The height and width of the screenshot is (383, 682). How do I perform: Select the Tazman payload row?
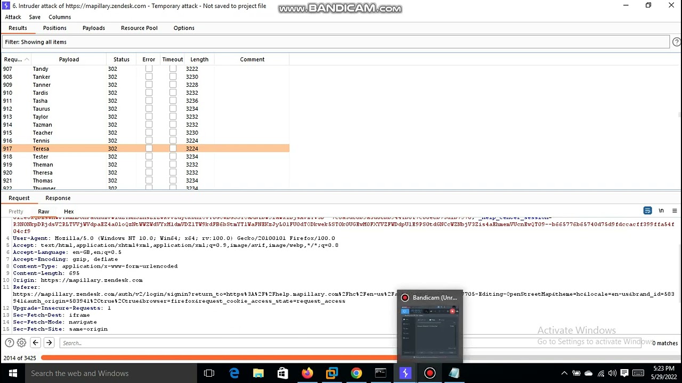(x=145, y=124)
